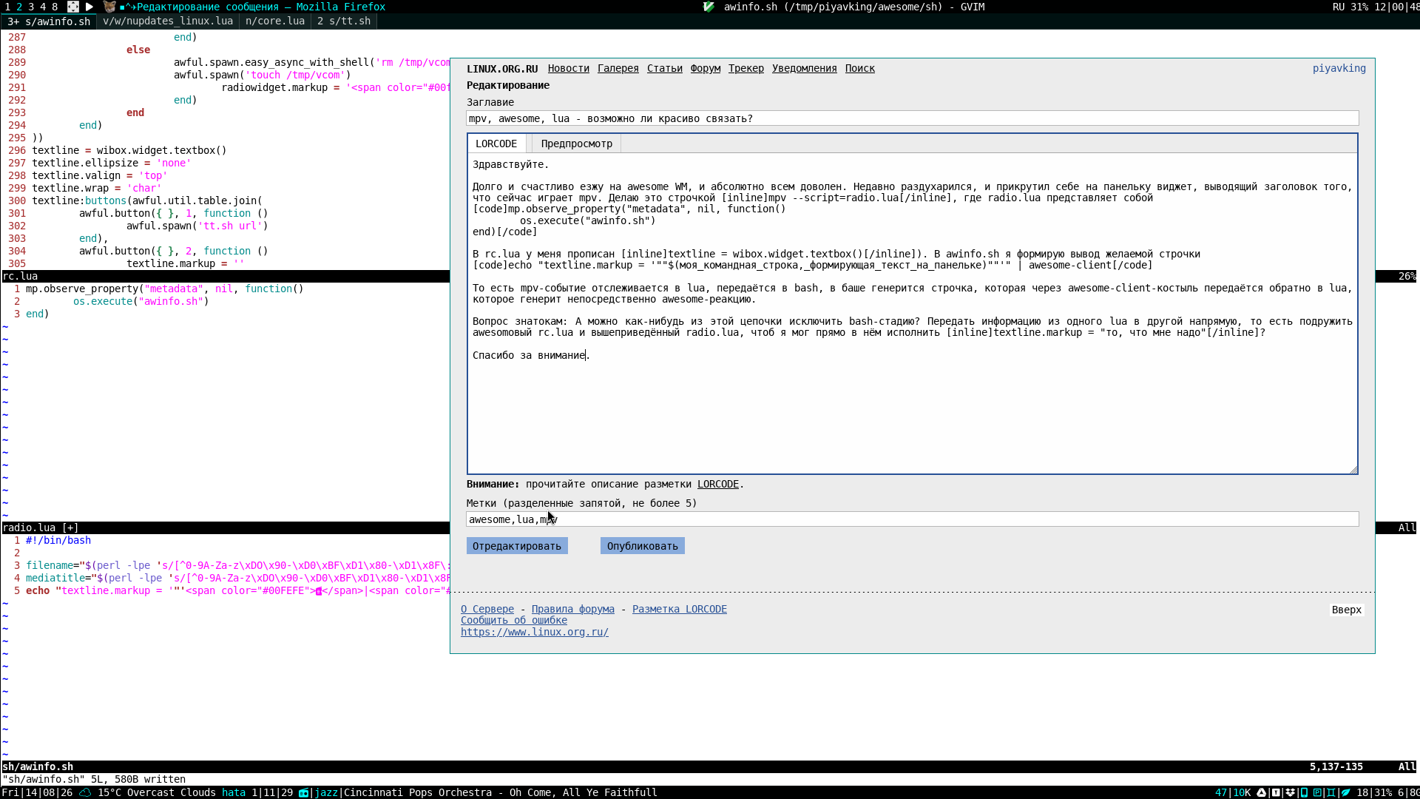Click the Dropbox tray icon

pyautogui.click(x=1290, y=792)
